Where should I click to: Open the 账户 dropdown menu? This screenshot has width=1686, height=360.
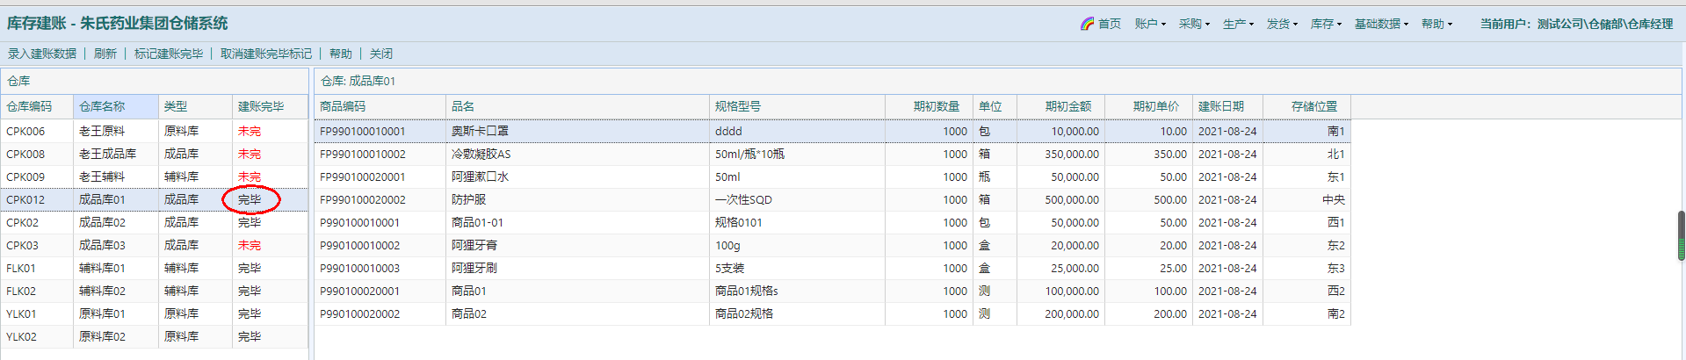point(1149,24)
